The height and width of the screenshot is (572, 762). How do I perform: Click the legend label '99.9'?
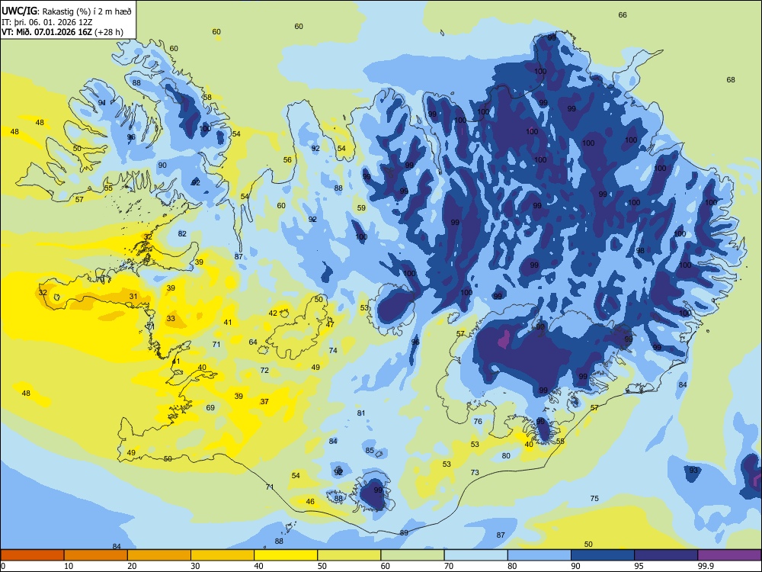pyautogui.click(x=706, y=566)
